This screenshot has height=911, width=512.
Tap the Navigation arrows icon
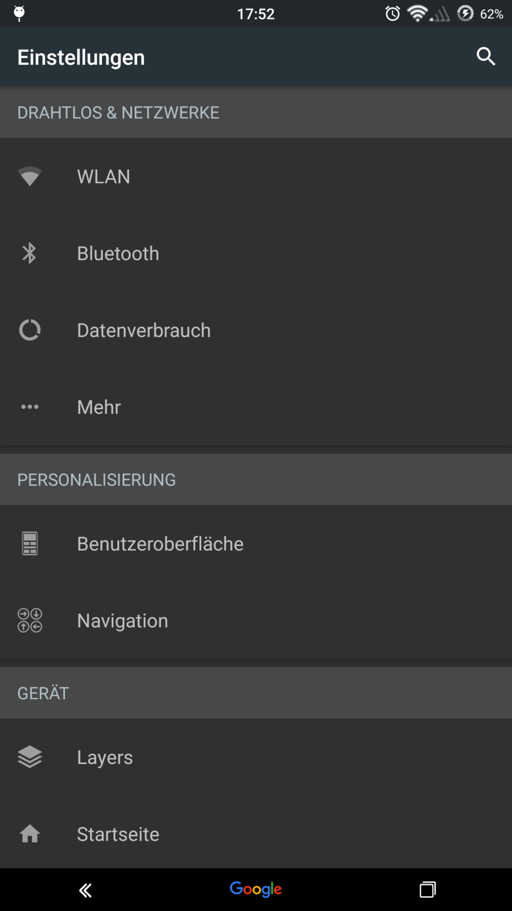(x=30, y=621)
